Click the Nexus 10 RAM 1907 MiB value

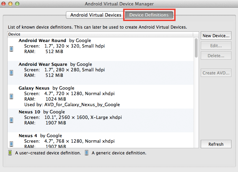tap(56, 123)
